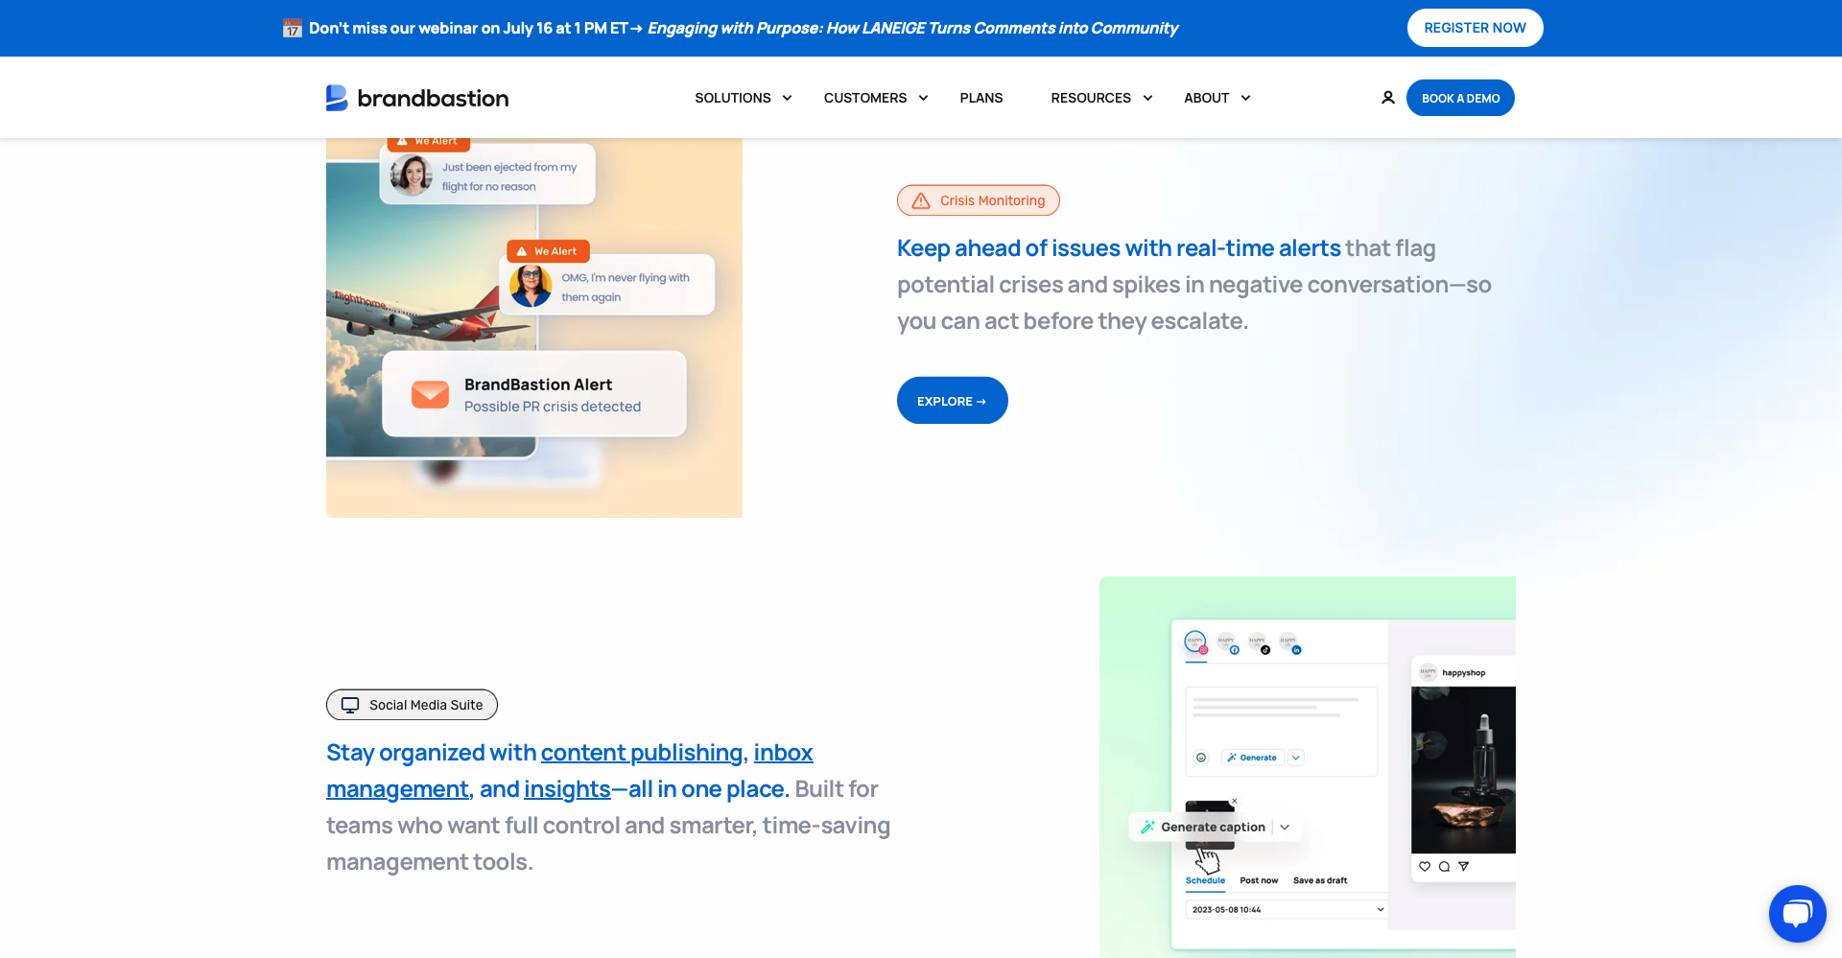The width and height of the screenshot is (1842, 958).
Task: Expand the RESOURCES menu chevron
Action: (x=1147, y=98)
